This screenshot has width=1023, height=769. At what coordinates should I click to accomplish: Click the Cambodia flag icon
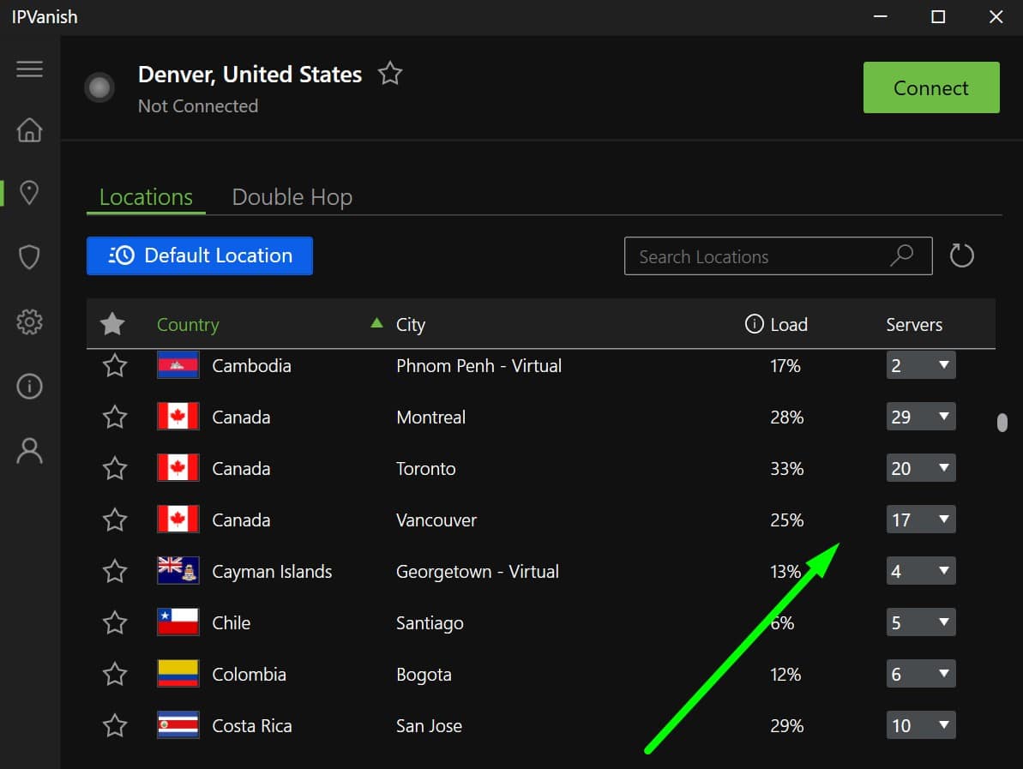click(178, 365)
